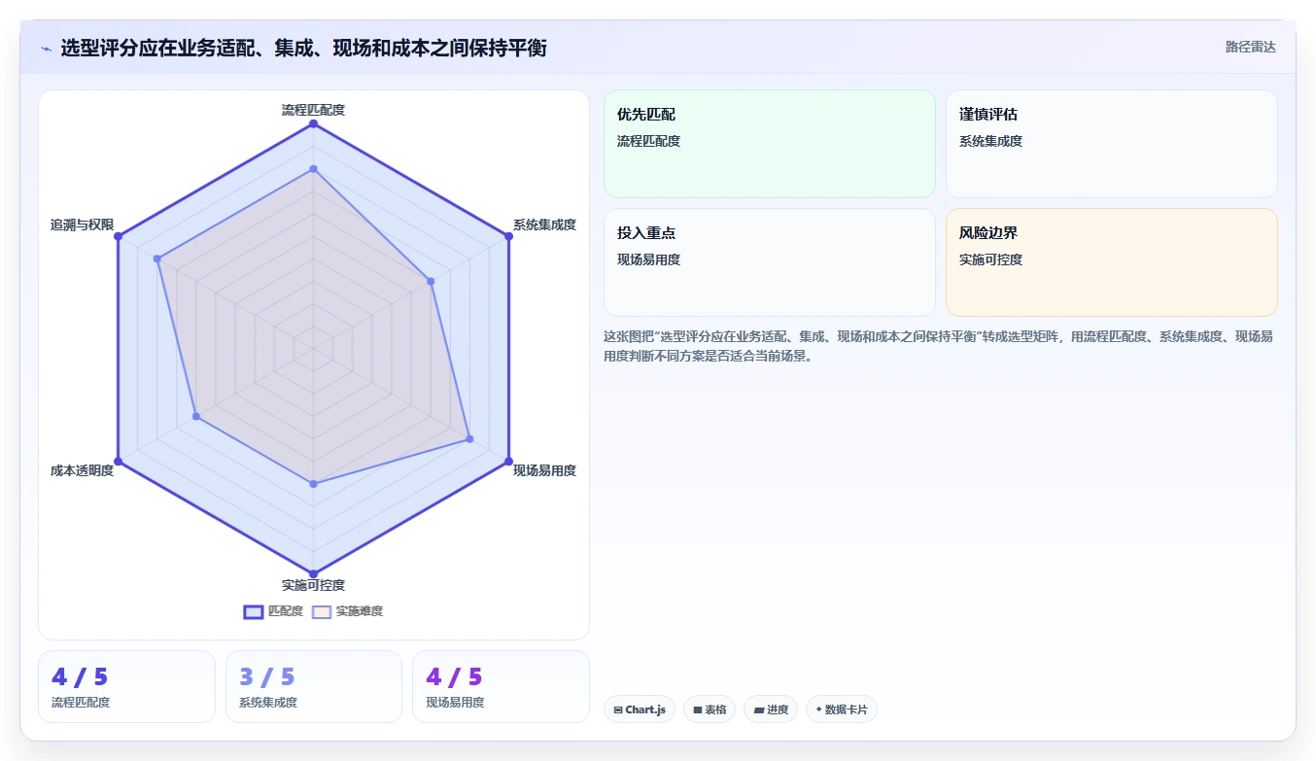Click the 匹配度 legend color box
1316x761 pixels.
point(254,611)
